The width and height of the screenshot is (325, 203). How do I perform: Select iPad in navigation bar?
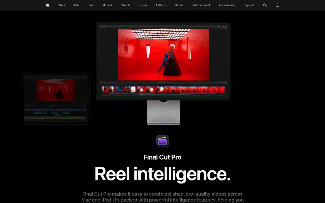[x=91, y=5]
